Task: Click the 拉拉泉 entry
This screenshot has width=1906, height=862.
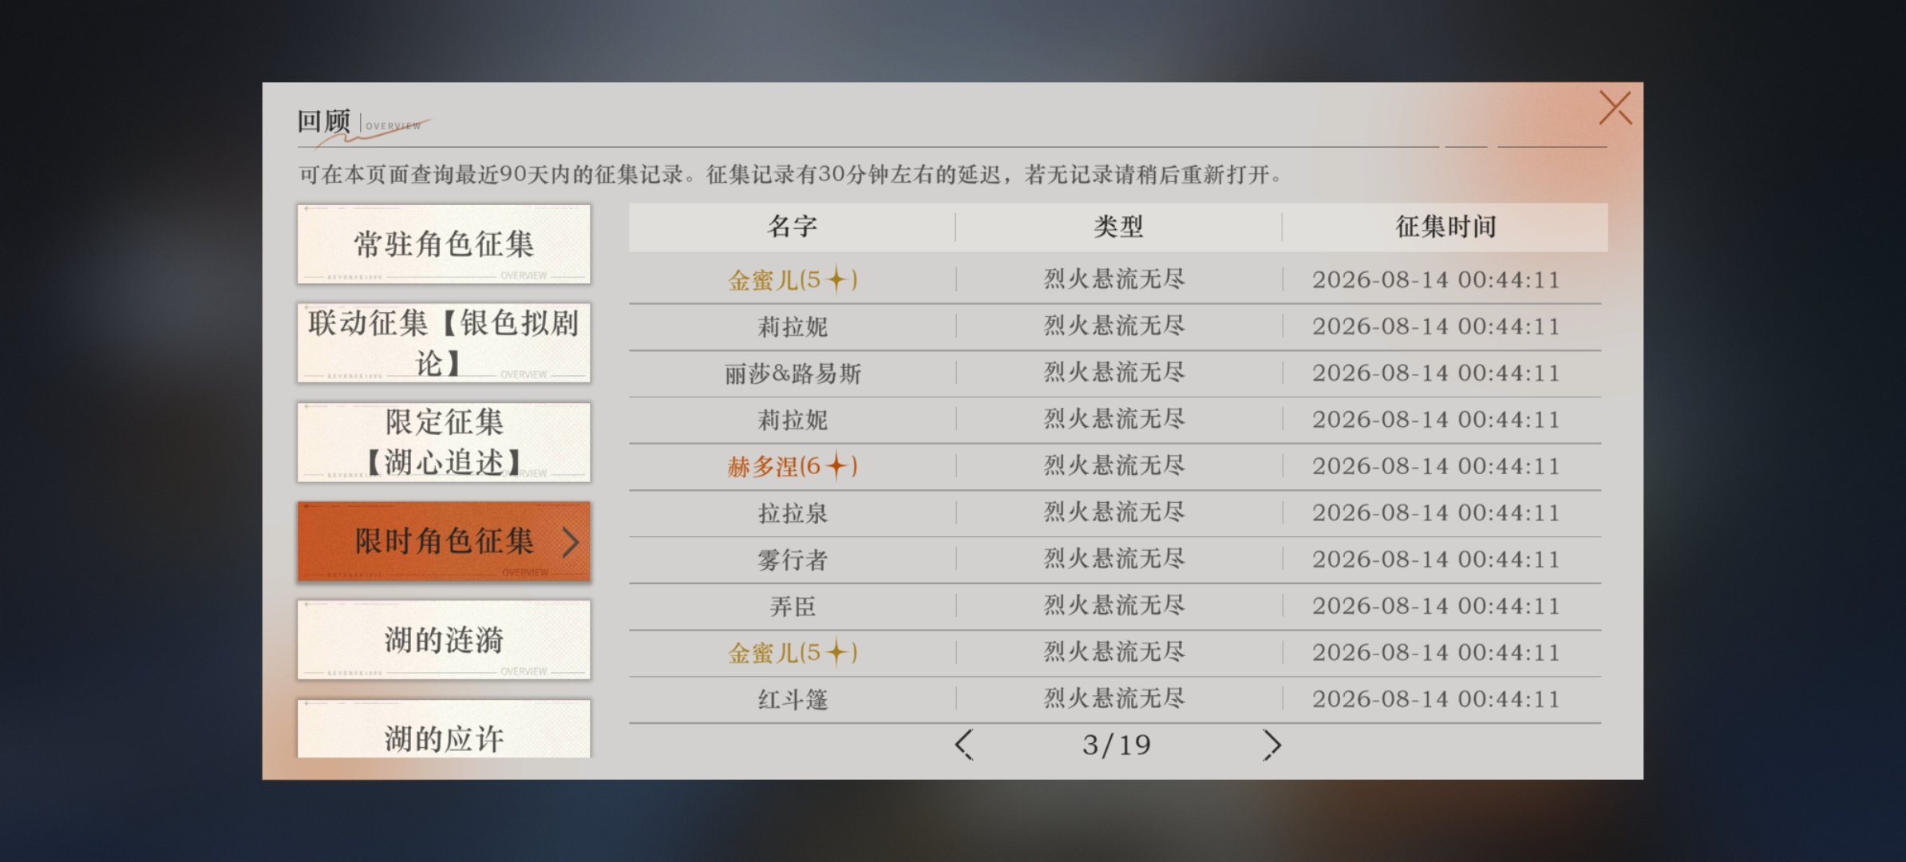Action: pos(793,513)
